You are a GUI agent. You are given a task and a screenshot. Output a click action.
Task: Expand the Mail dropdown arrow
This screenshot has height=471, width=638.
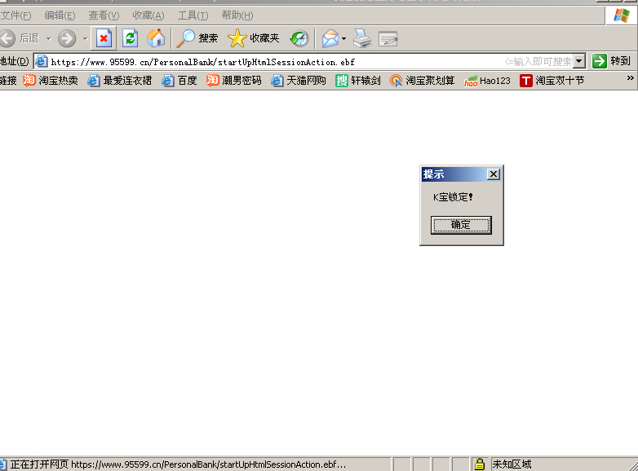(x=343, y=39)
